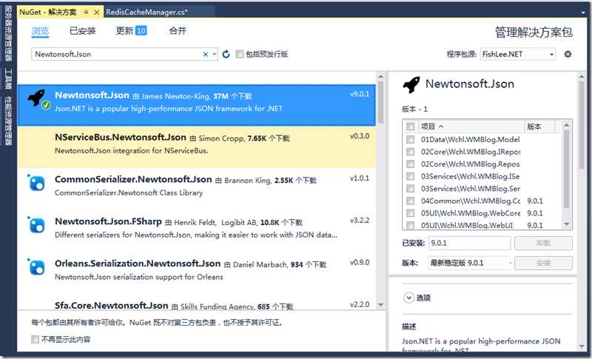Expand the 选项 options section
The image size is (592, 359).
coord(408,298)
